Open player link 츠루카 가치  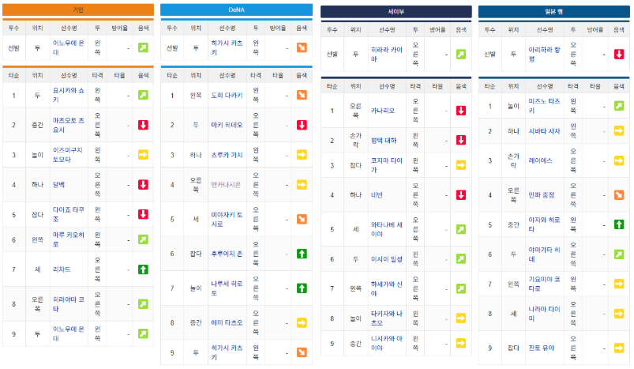227,155
